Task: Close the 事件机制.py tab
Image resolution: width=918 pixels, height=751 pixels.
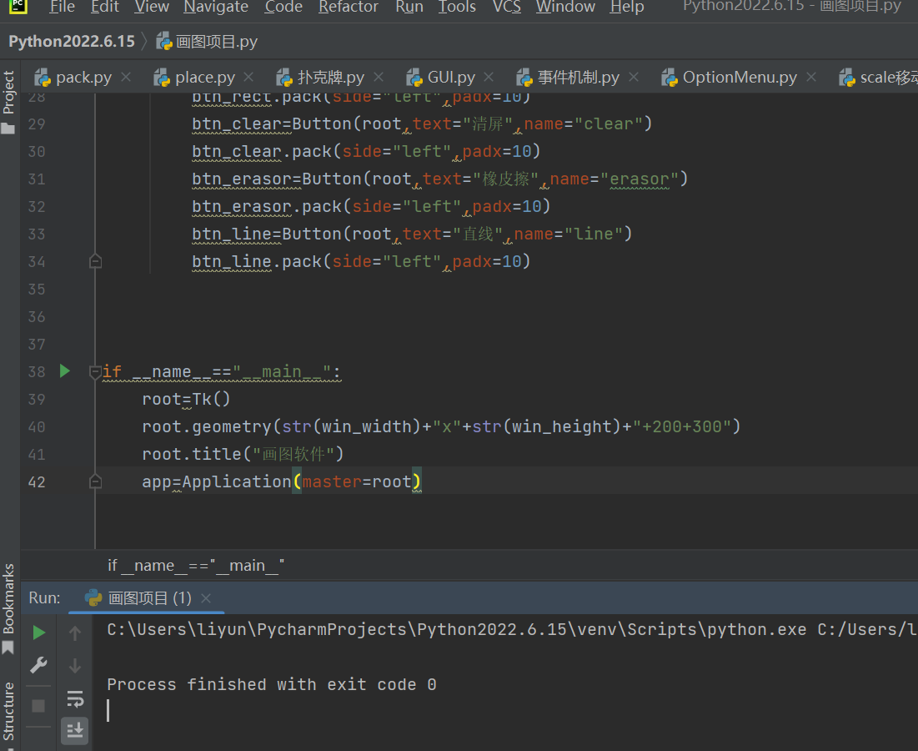Action: coord(634,77)
